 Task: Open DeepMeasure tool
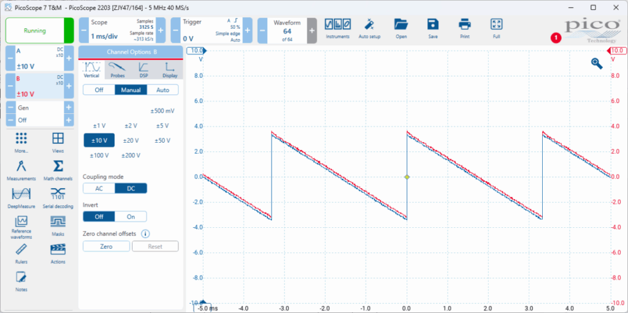coord(21,198)
